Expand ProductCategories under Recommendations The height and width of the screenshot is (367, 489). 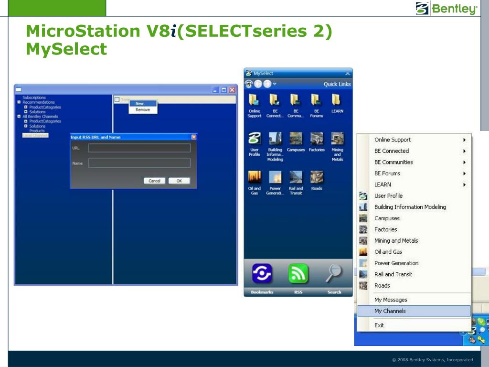coord(26,107)
